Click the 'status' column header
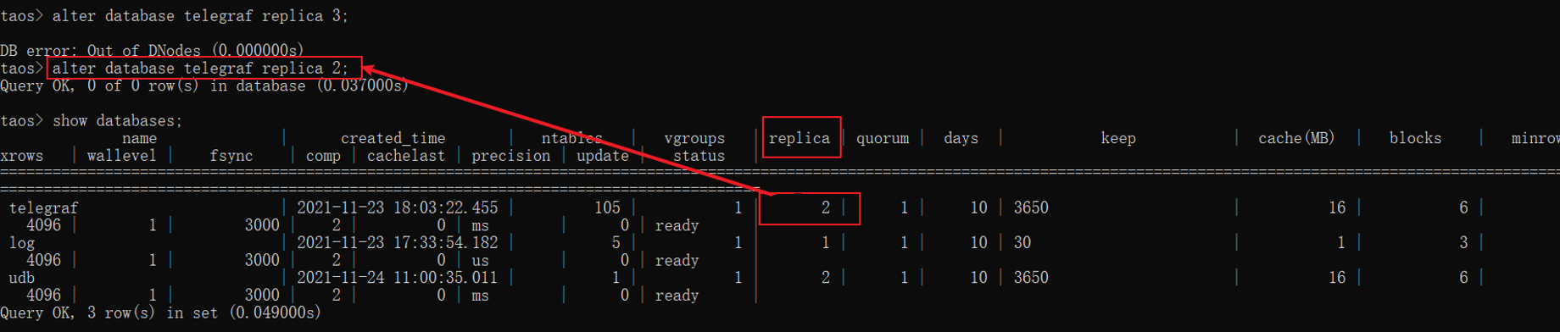This screenshot has height=332, width=1560. (x=699, y=156)
